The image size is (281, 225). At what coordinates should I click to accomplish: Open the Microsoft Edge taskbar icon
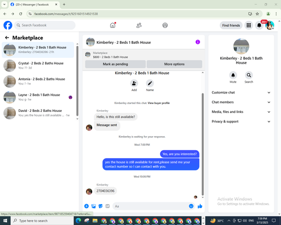pyautogui.click(x=79, y=220)
